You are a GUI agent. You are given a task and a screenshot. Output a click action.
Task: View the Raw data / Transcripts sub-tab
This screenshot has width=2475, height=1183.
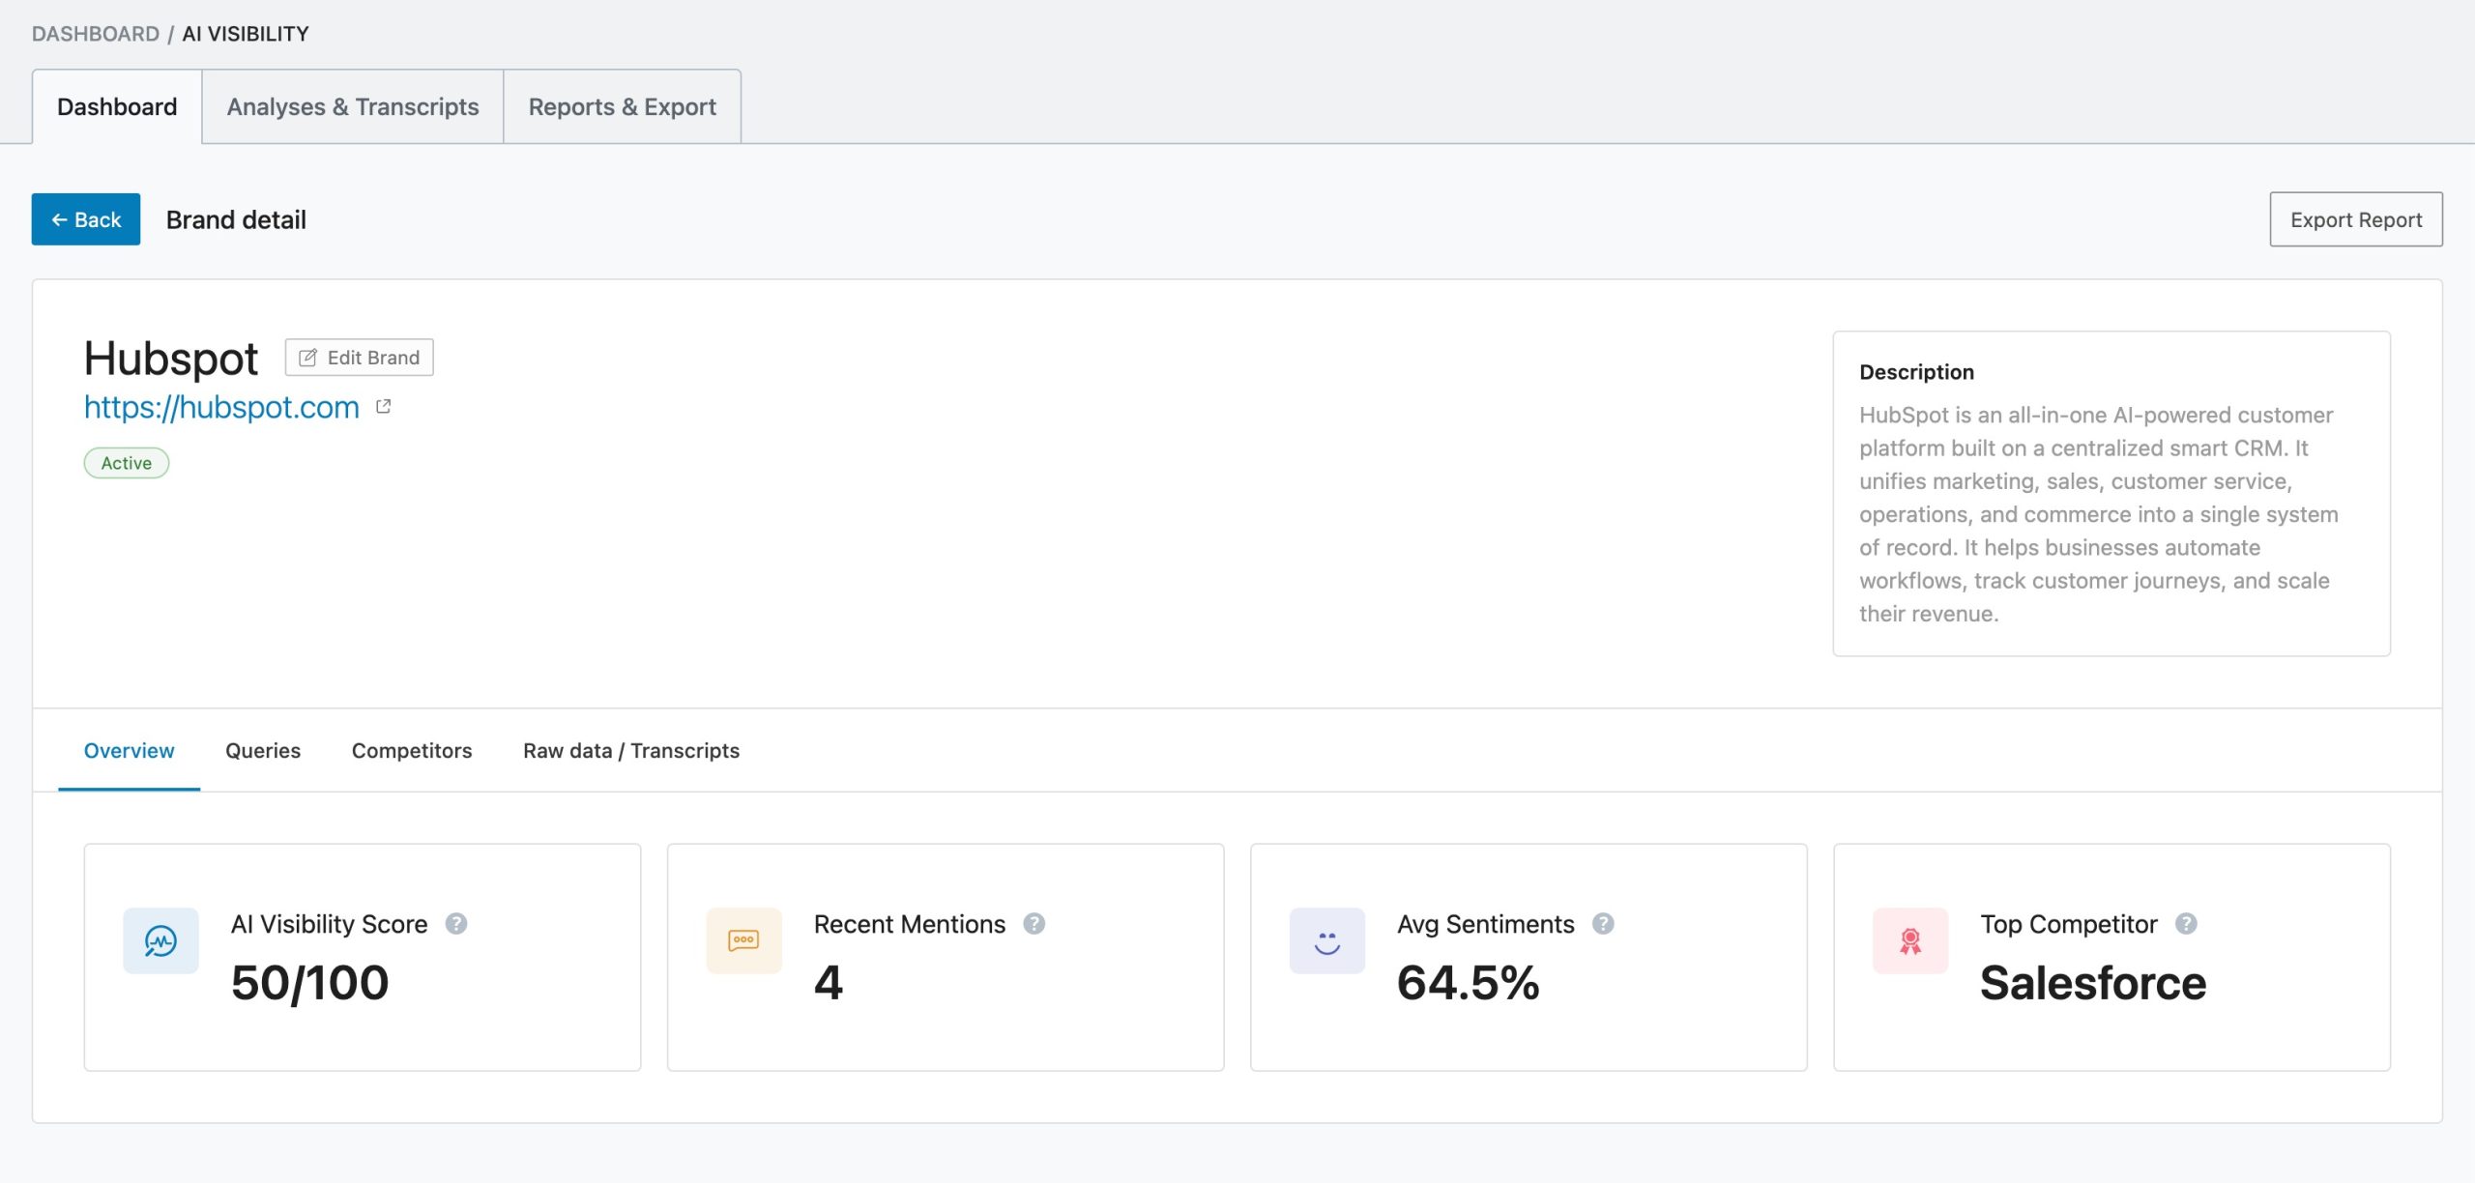tap(631, 751)
